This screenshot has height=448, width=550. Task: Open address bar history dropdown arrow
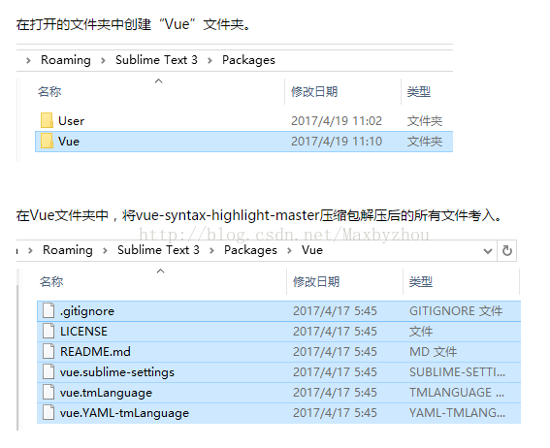[488, 251]
